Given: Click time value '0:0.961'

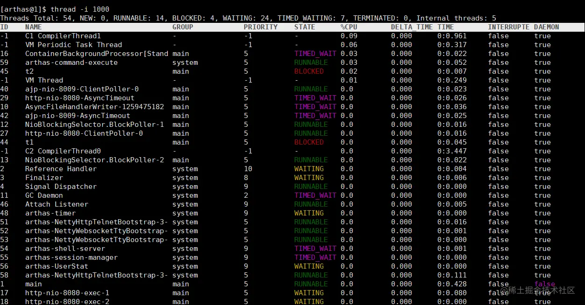Looking at the screenshot, I should (x=452, y=35).
